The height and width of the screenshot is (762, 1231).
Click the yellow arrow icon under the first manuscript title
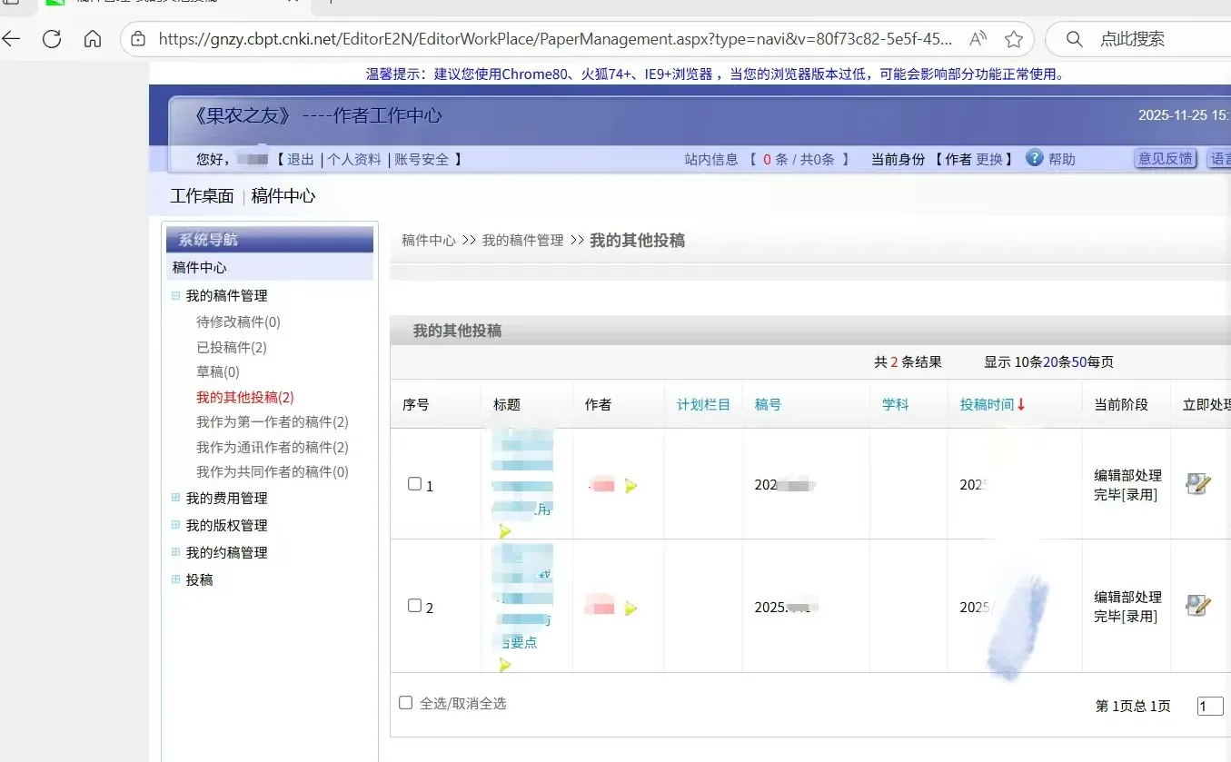click(x=505, y=531)
